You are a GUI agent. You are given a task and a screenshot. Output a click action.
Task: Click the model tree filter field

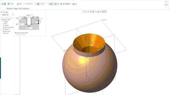click(x=7, y=18)
